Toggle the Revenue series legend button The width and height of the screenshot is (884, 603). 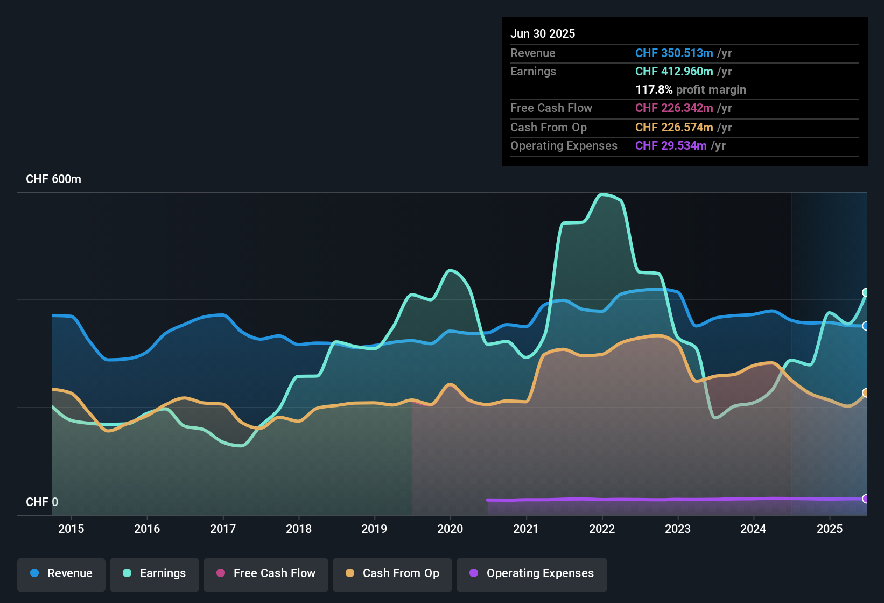click(x=61, y=573)
